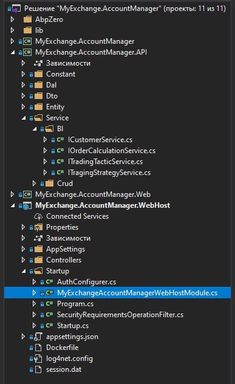This screenshot has width=235, height=384.
Task: Select the MyExchangeAccountManagerWebHostModule.cs file name
Action: pos(137,293)
